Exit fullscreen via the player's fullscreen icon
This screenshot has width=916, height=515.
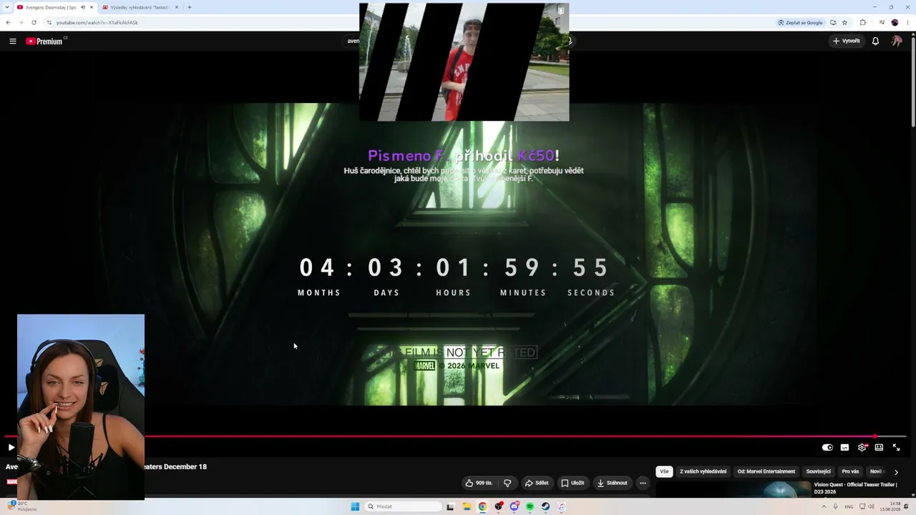(x=896, y=448)
